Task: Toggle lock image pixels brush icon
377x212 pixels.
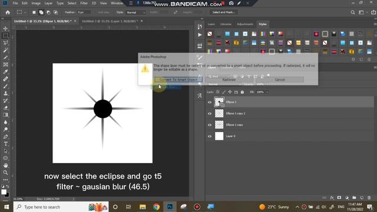Action: click(x=224, y=92)
